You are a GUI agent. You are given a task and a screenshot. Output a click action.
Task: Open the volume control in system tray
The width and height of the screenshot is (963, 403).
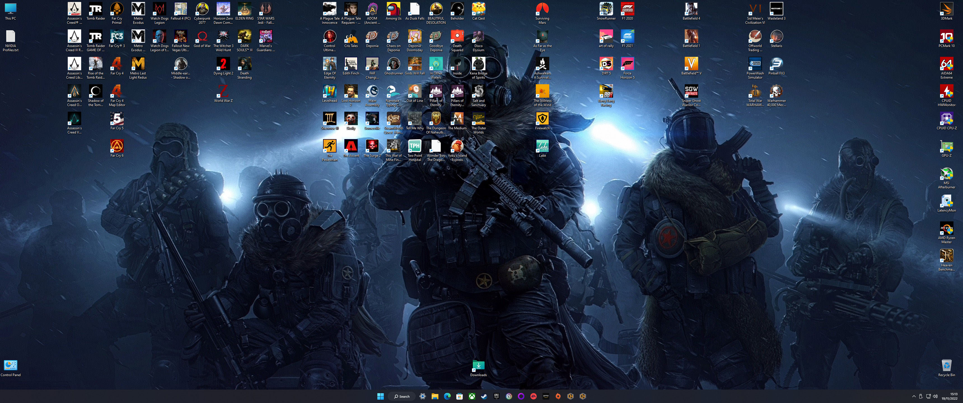(x=935, y=396)
